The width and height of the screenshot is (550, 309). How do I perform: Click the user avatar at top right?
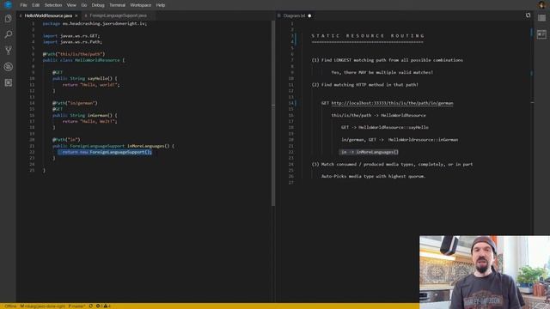(x=541, y=4)
